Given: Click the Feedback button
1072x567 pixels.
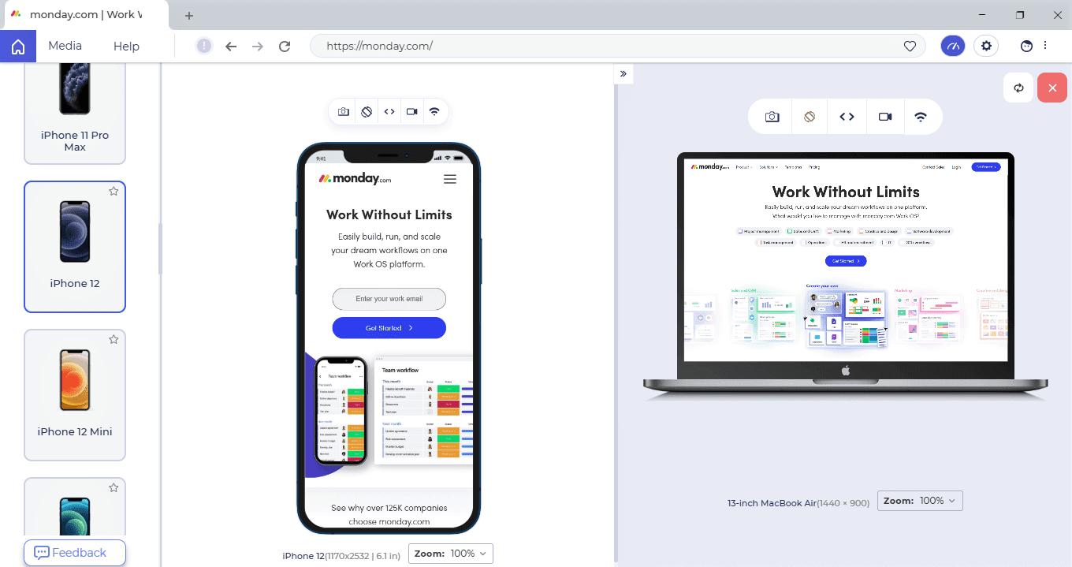Looking at the screenshot, I should [74, 553].
